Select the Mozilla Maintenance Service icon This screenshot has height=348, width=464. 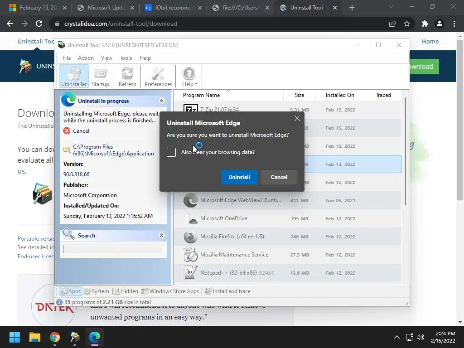click(x=191, y=255)
